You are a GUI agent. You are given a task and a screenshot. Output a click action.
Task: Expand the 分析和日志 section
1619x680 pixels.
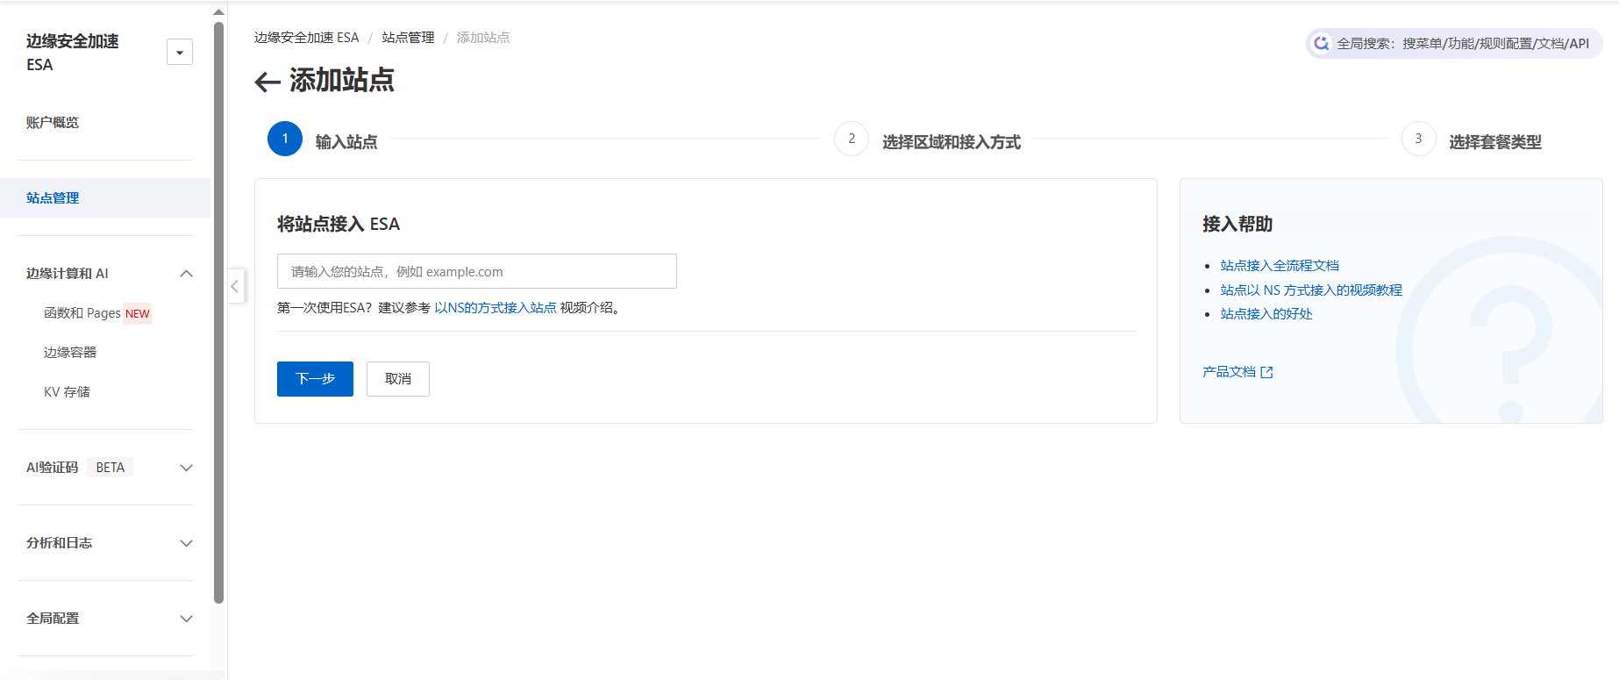tap(186, 543)
